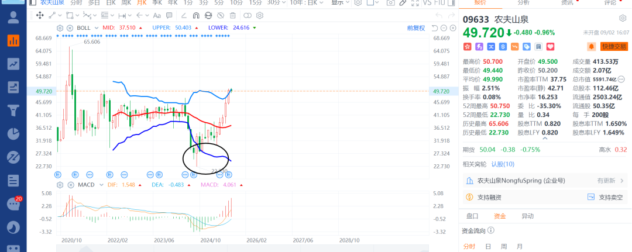Click the red heart favorite icon
The height and width of the screenshot is (252, 632).
pyautogui.click(x=550, y=47)
